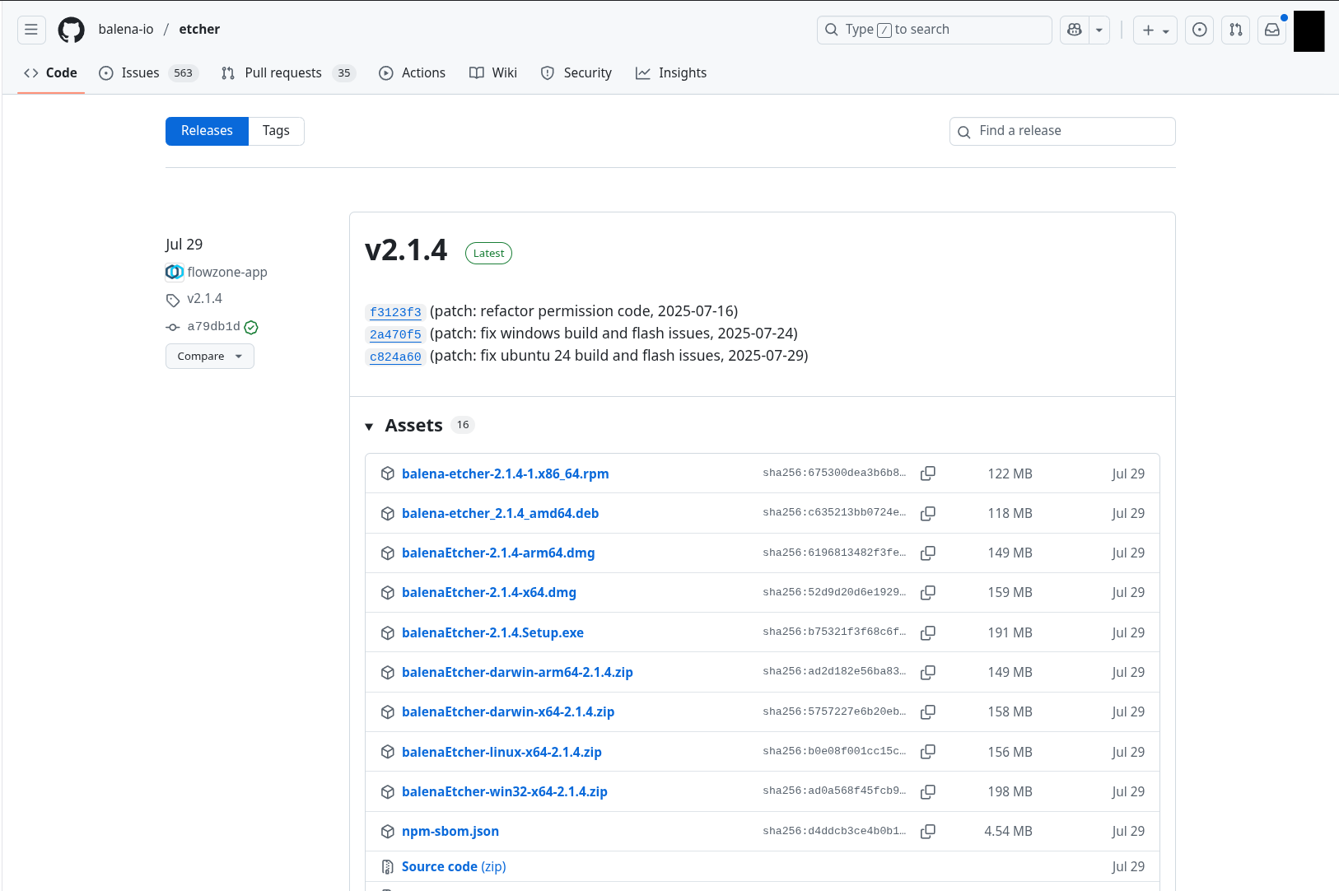
Task: Open the hamburger navigation menu
Action: pos(31,30)
